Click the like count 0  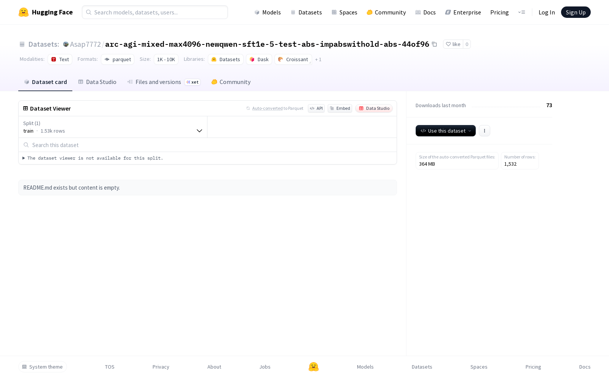coord(467,44)
